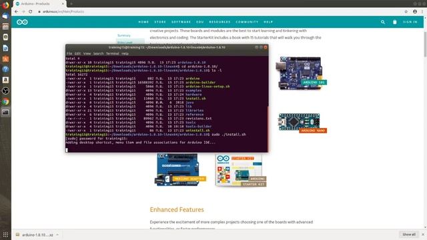Click the Terminal icon in the dock
This screenshot has height=240, width=427.
5,112
